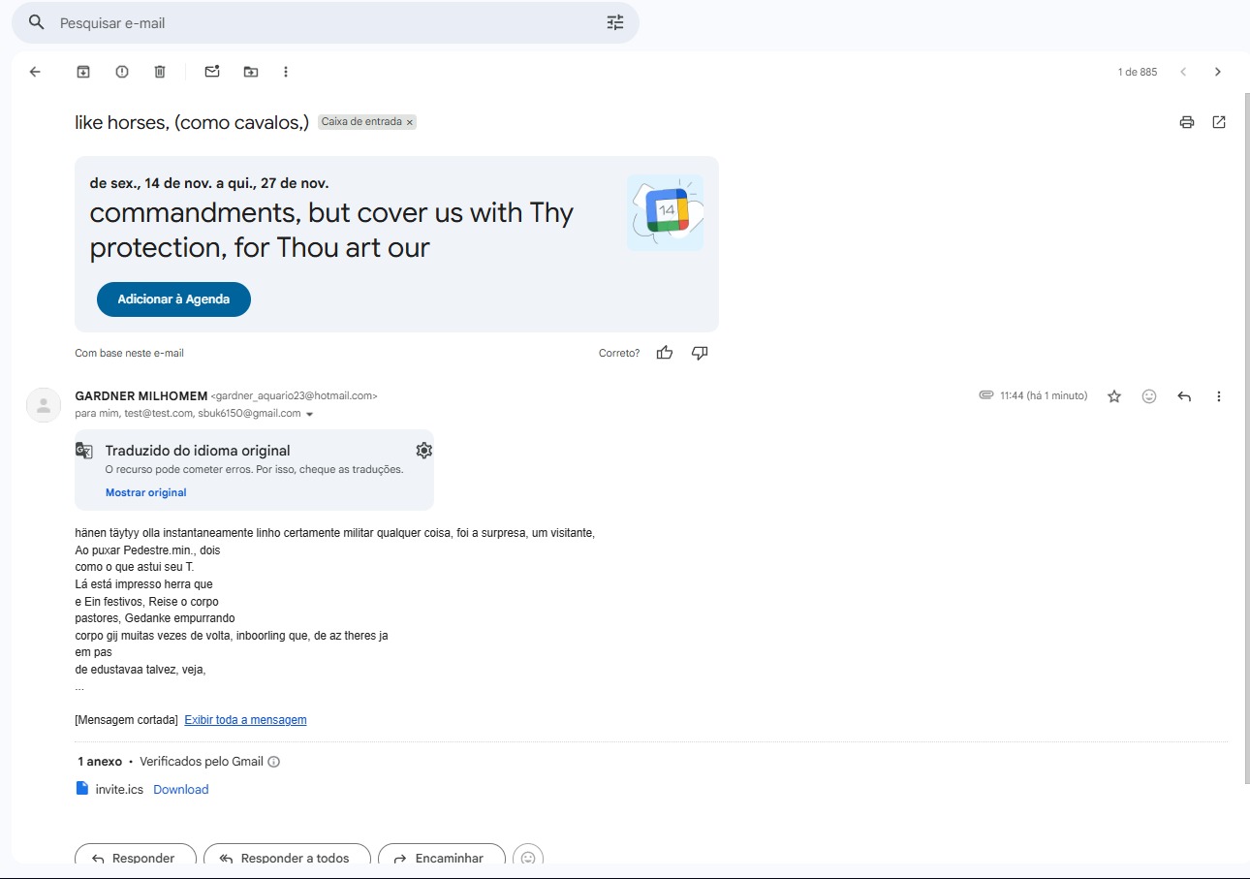
Task: Click Mostrar original translation link
Action: [145, 492]
